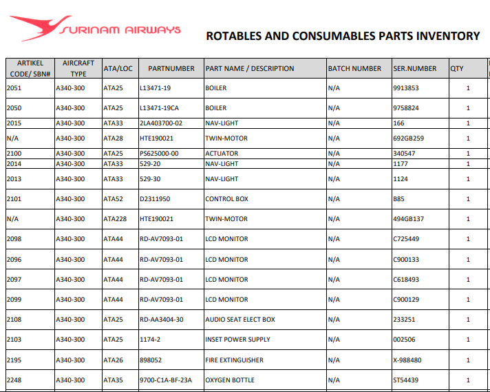Select the ARTIKEL CODE/ SBN# column header
The image size is (490, 392).
tap(30, 68)
